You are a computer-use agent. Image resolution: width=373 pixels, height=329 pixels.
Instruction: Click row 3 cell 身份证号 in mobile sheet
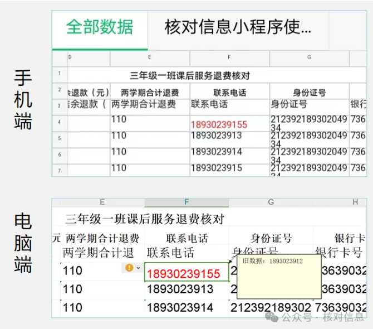(309, 107)
